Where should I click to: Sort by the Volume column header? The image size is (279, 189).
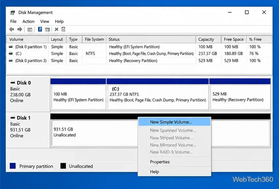coord(27,39)
